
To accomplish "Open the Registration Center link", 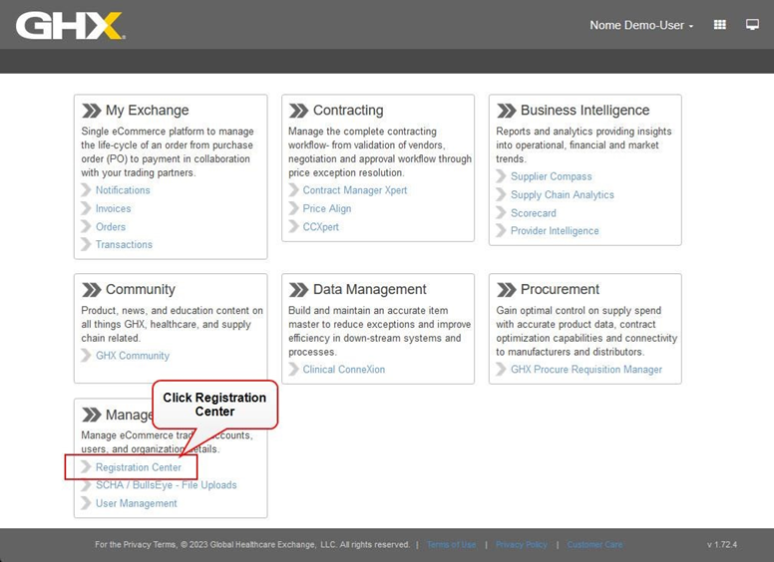I will 139,467.
